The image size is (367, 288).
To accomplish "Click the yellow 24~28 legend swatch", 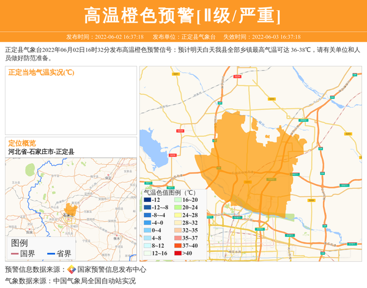I will 177,215.
